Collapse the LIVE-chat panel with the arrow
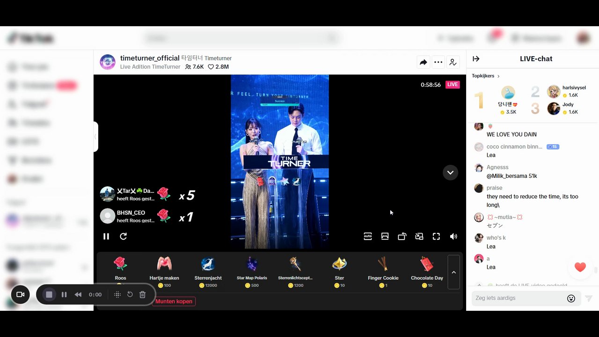Screen dimensions: 599x337 click(x=476, y=59)
